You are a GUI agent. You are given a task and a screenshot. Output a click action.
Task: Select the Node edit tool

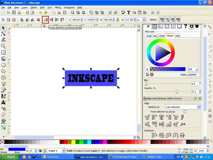(3, 34)
